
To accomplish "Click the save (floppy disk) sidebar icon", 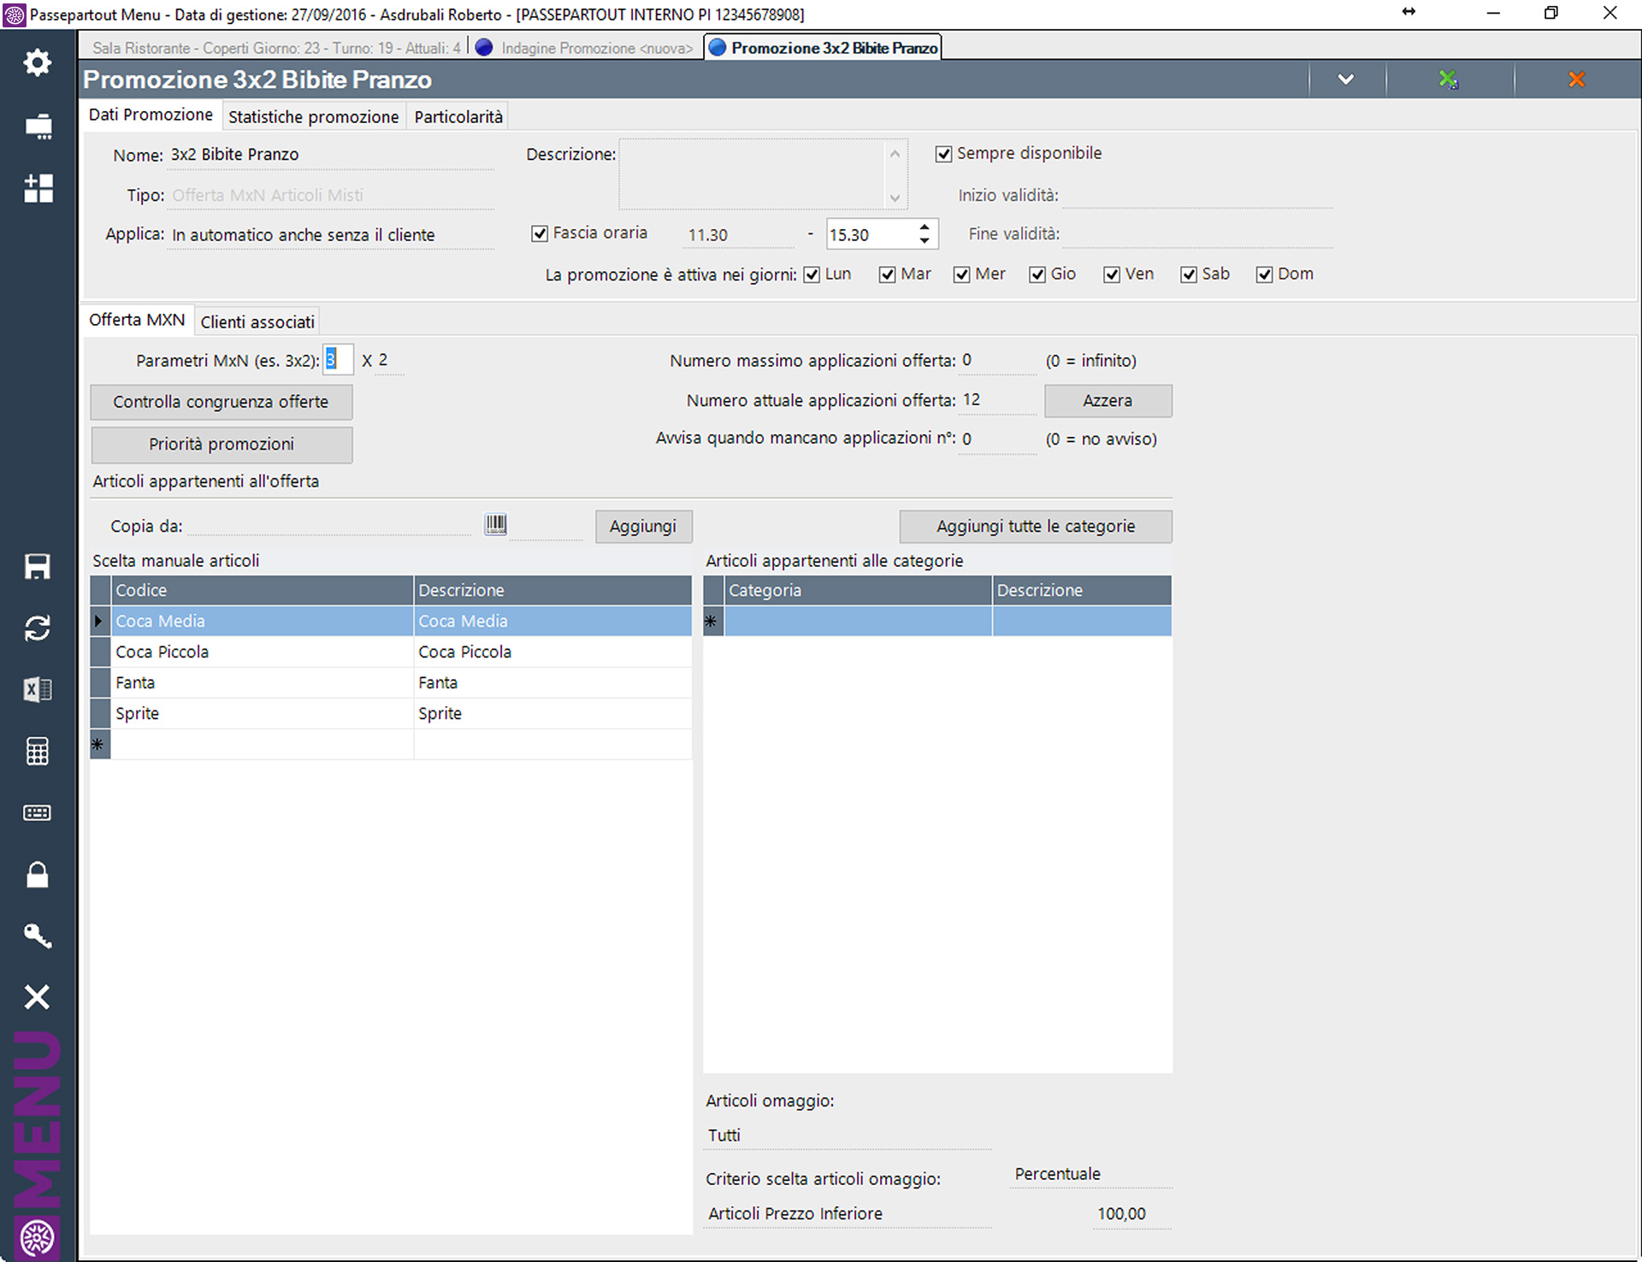I will [x=37, y=566].
